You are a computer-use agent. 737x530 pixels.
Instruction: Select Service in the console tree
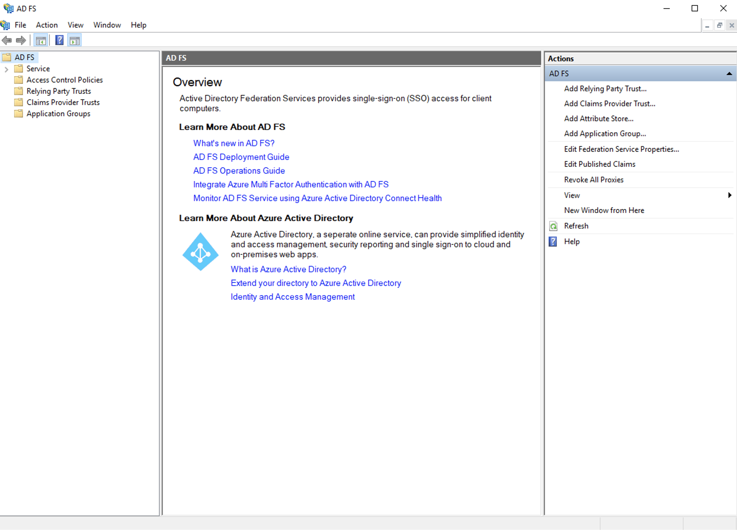coord(38,69)
